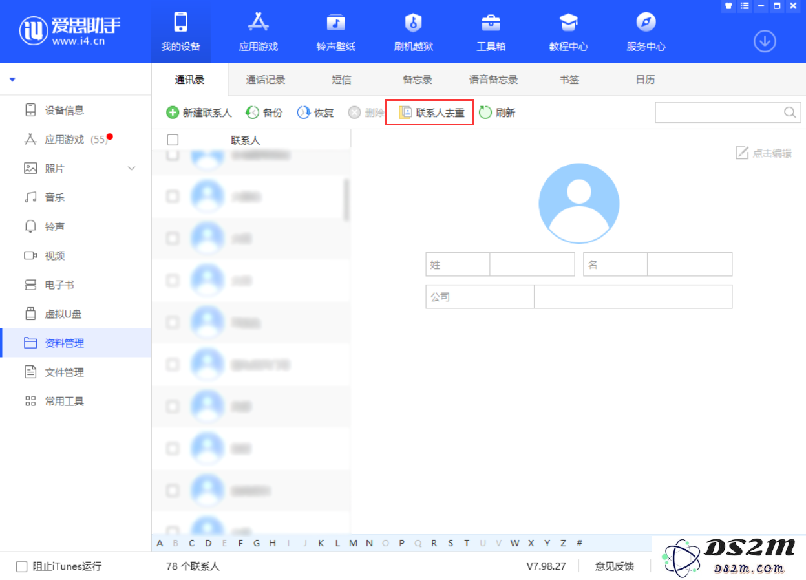
Task: Select 资料管理 in the sidebar
Action: (76, 343)
